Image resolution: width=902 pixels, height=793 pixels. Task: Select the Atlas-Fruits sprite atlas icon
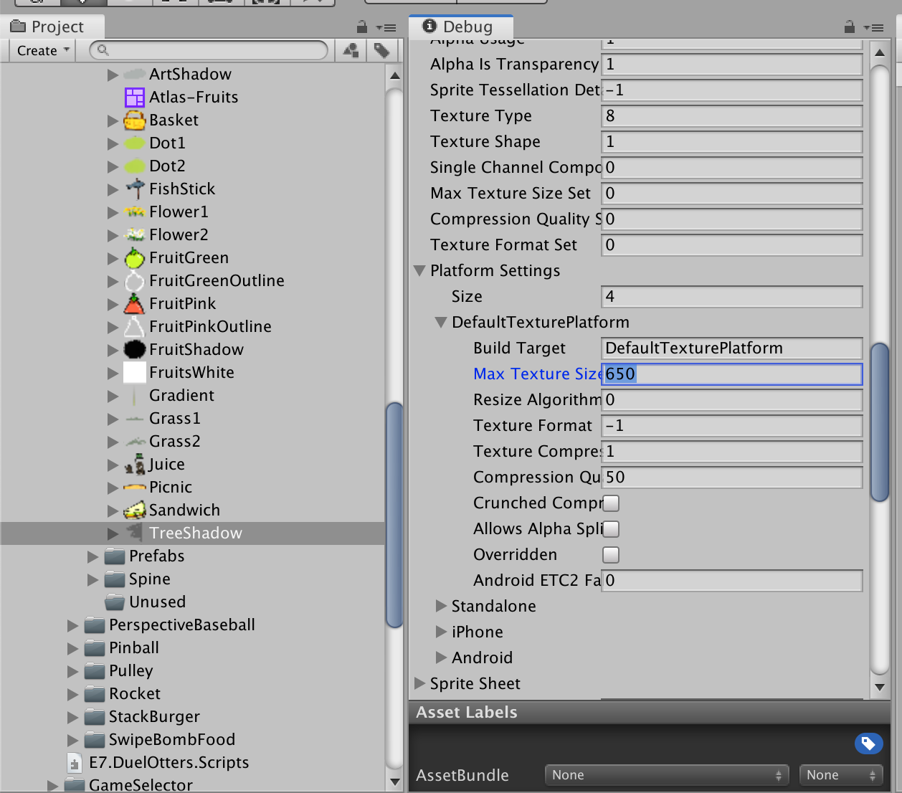[x=134, y=97]
